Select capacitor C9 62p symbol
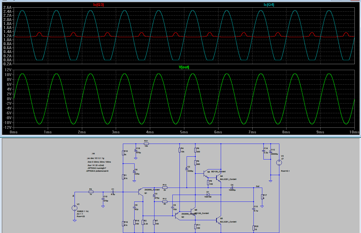361x233 pixels. 134,207
